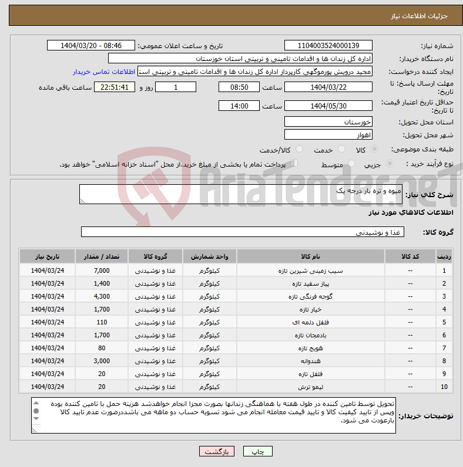
Task: Click quantity cell 80
Action: (x=102, y=348)
